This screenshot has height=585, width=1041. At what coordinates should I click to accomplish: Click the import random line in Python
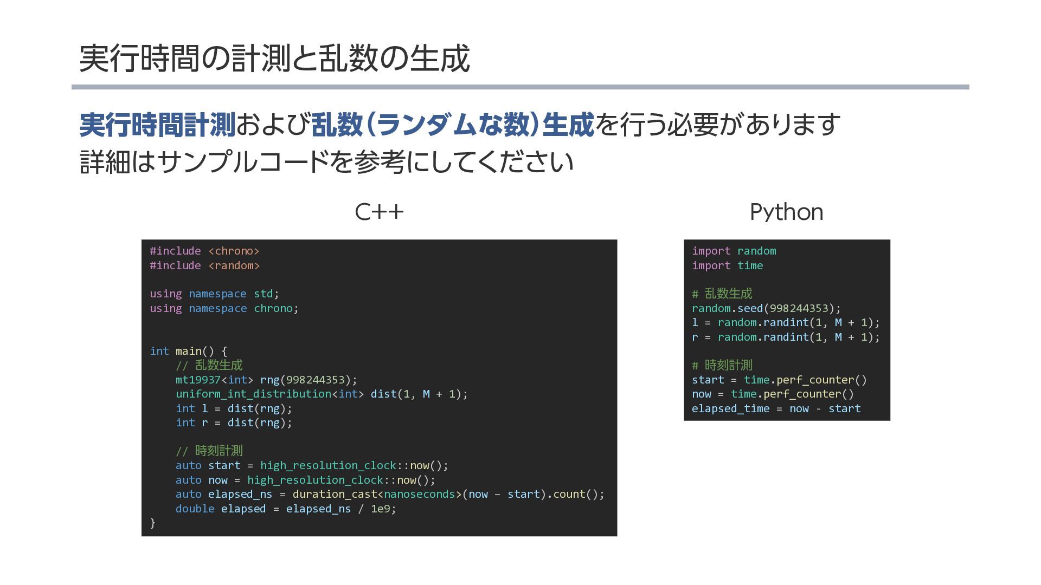(734, 251)
